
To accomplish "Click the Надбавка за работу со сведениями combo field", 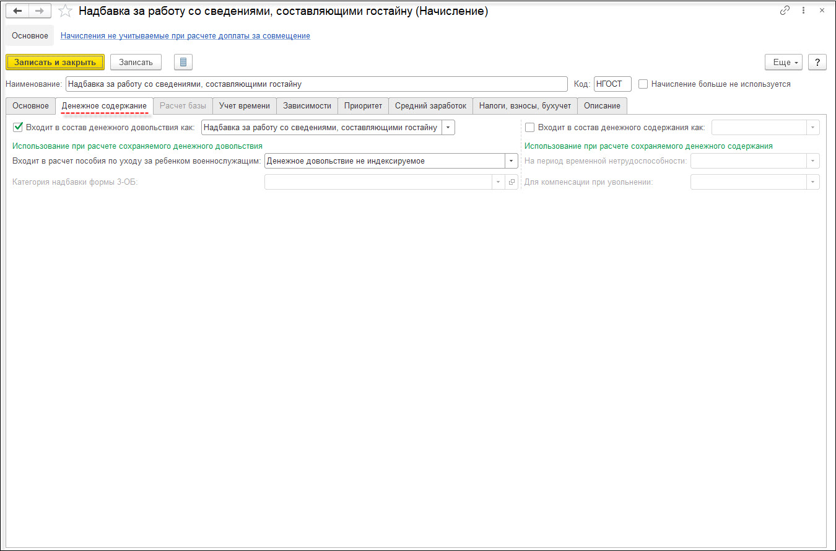I will (321, 128).
